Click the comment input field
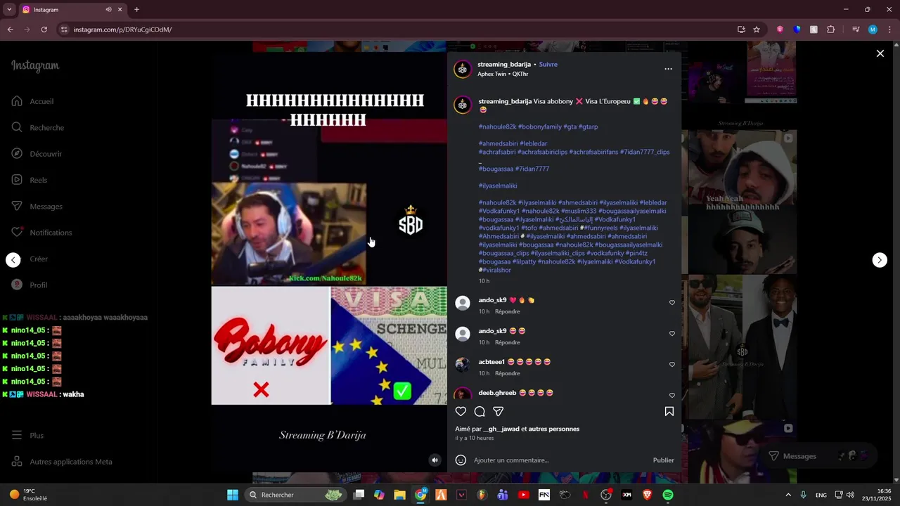Screen dimensions: 900x506 coord(559,460)
